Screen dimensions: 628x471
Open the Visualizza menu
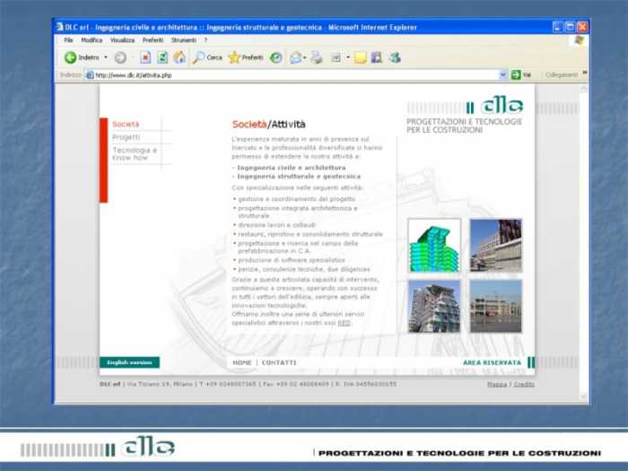pyautogui.click(x=122, y=40)
